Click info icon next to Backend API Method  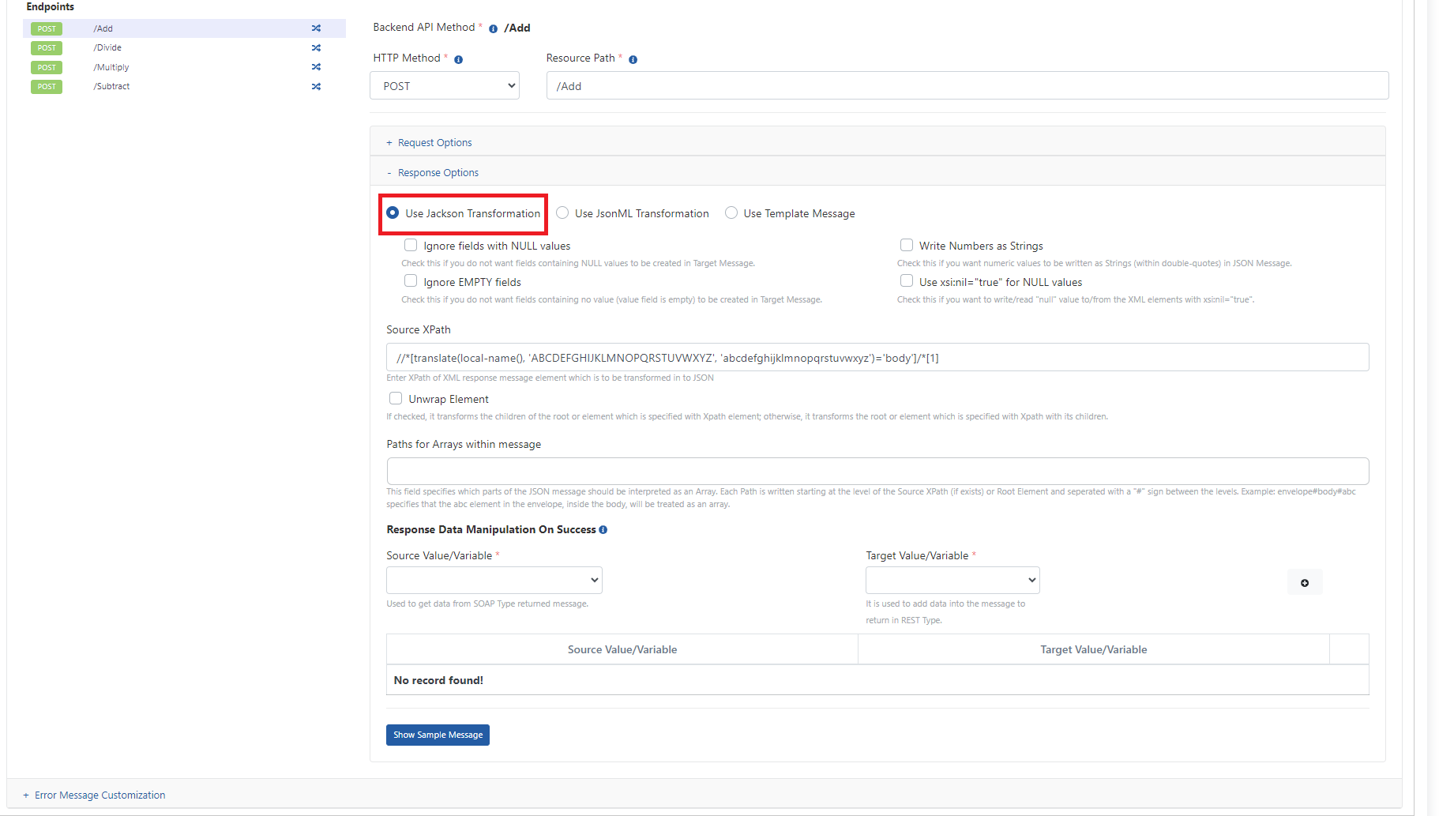[493, 28]
